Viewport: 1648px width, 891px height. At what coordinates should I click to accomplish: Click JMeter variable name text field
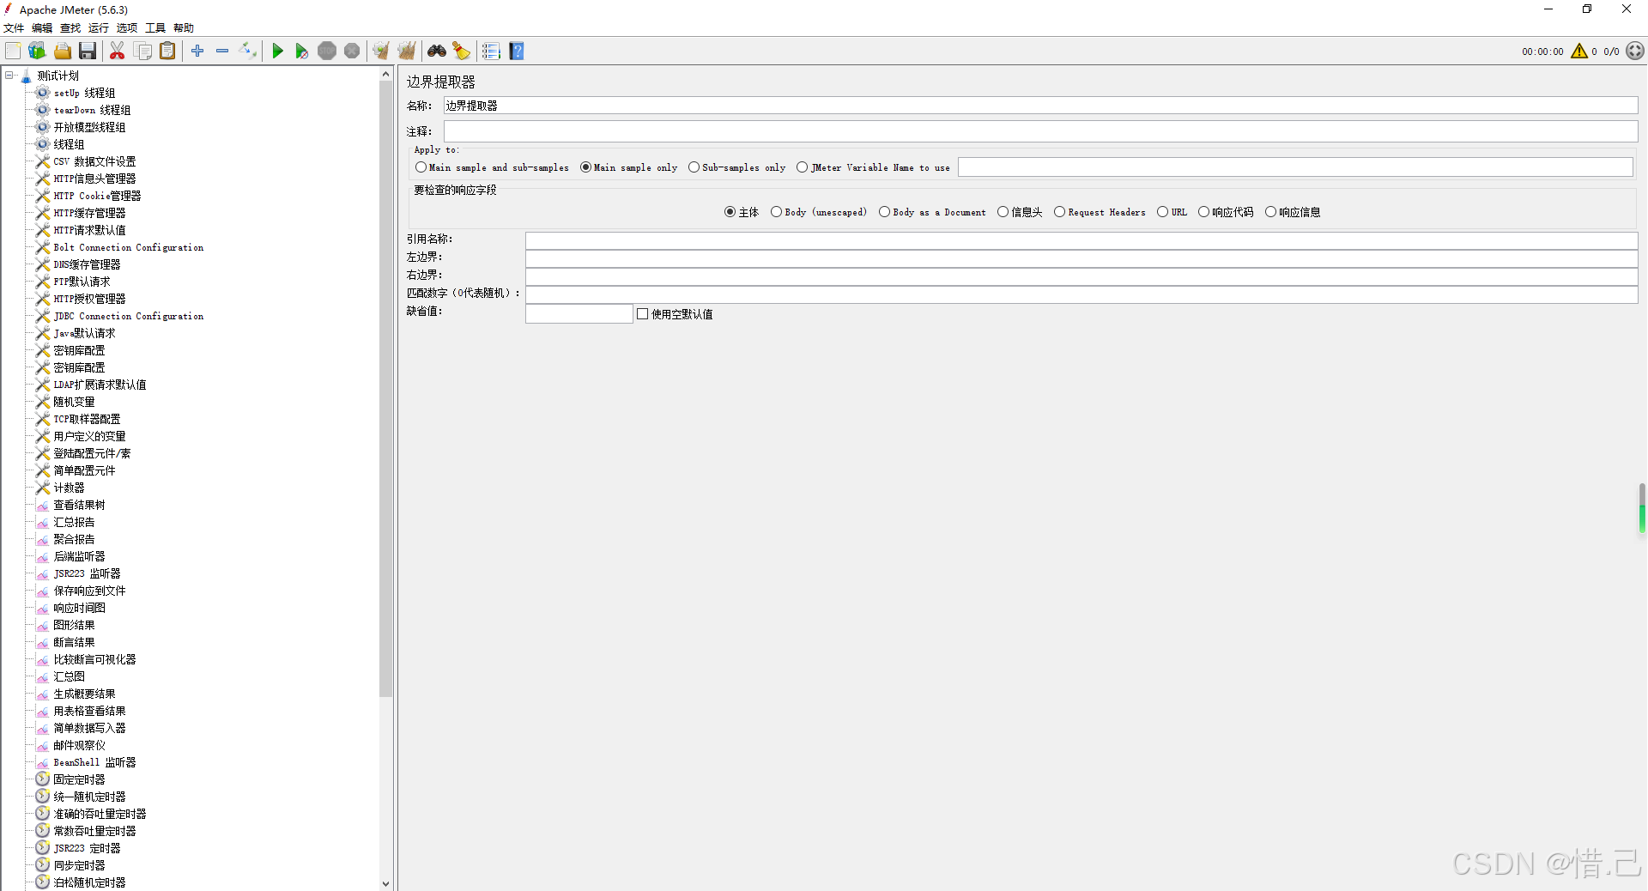click(x=1295, y=167)
